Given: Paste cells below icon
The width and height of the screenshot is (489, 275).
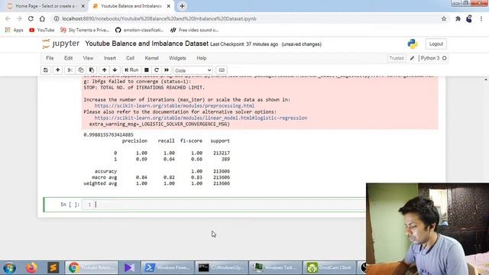Looking at the screenshot, I should (x=92, y=70).
